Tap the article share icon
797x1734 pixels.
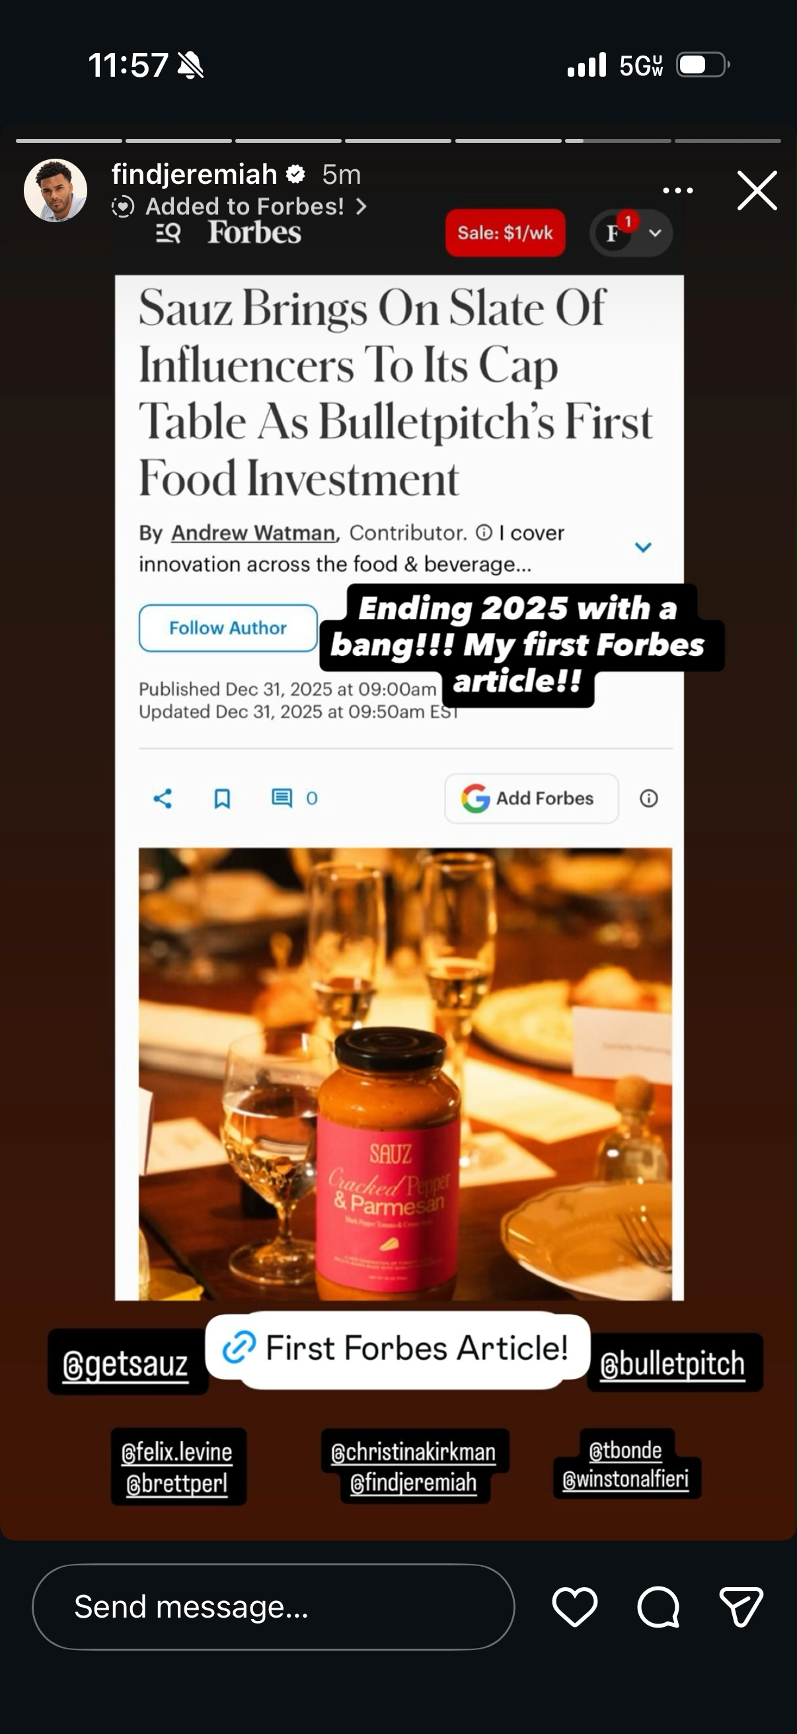tap(163, 798)
